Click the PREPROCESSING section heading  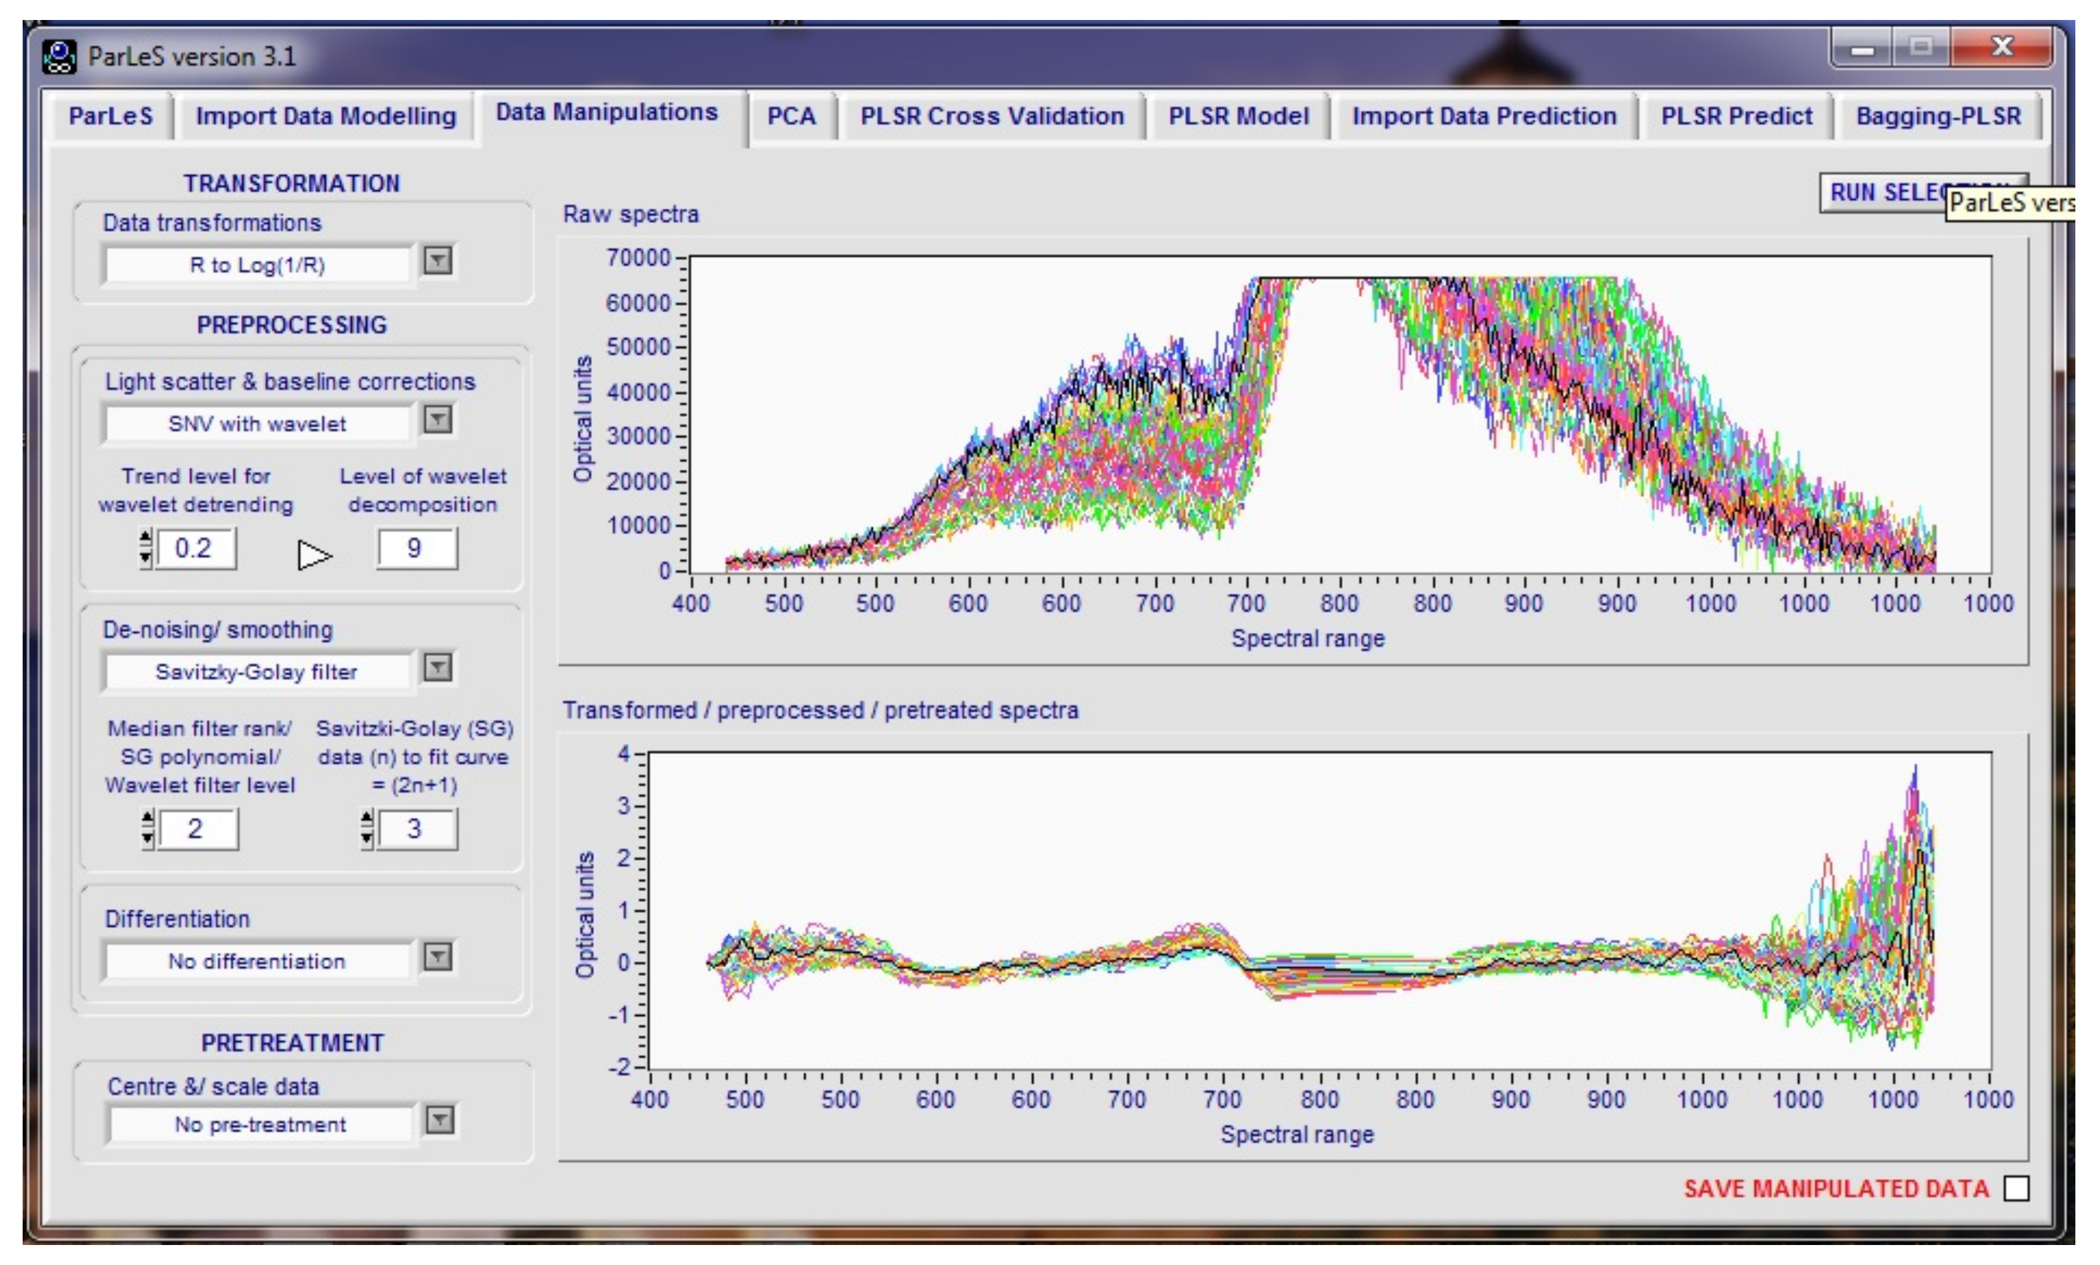[x=292, y=325]
